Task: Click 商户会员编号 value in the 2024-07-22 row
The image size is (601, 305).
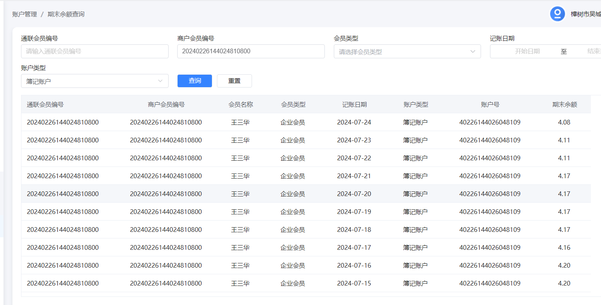Action: tap(166, 158)
